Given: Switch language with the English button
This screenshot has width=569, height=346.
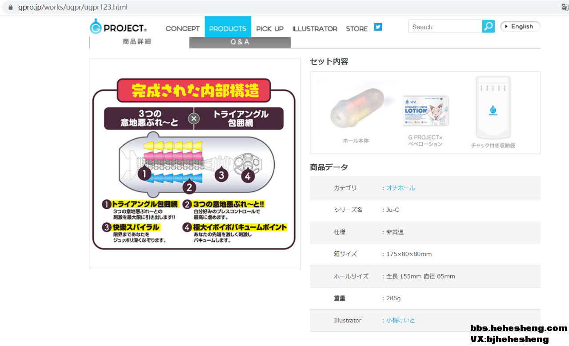Looking at the screenshot, I should click(520, 27).
